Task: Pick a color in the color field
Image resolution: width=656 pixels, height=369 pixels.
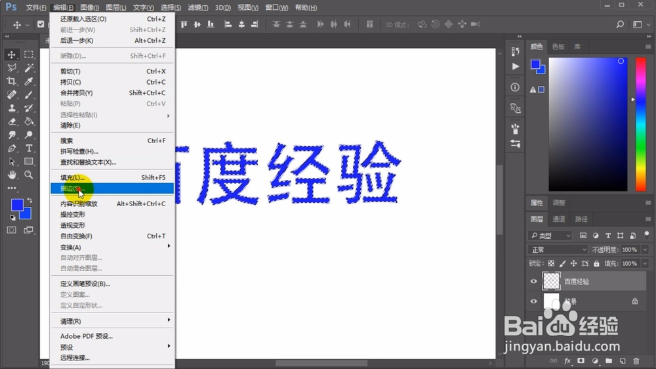Action: 588,124
